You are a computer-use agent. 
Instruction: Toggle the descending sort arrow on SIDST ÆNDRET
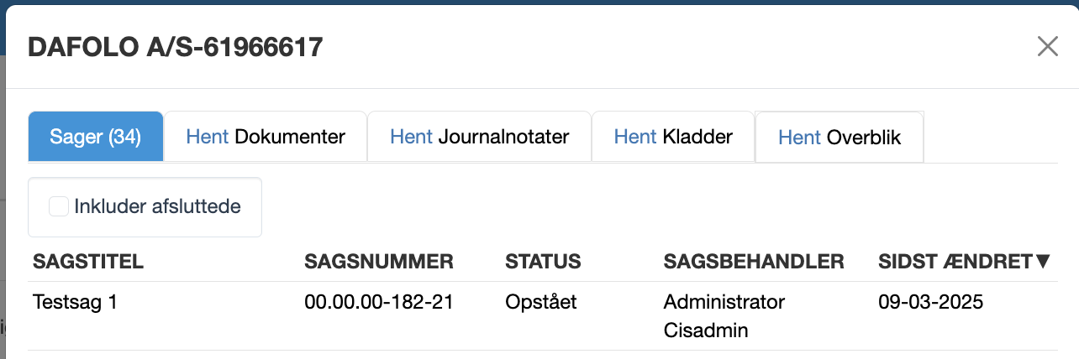click(x=1043, y=262)
